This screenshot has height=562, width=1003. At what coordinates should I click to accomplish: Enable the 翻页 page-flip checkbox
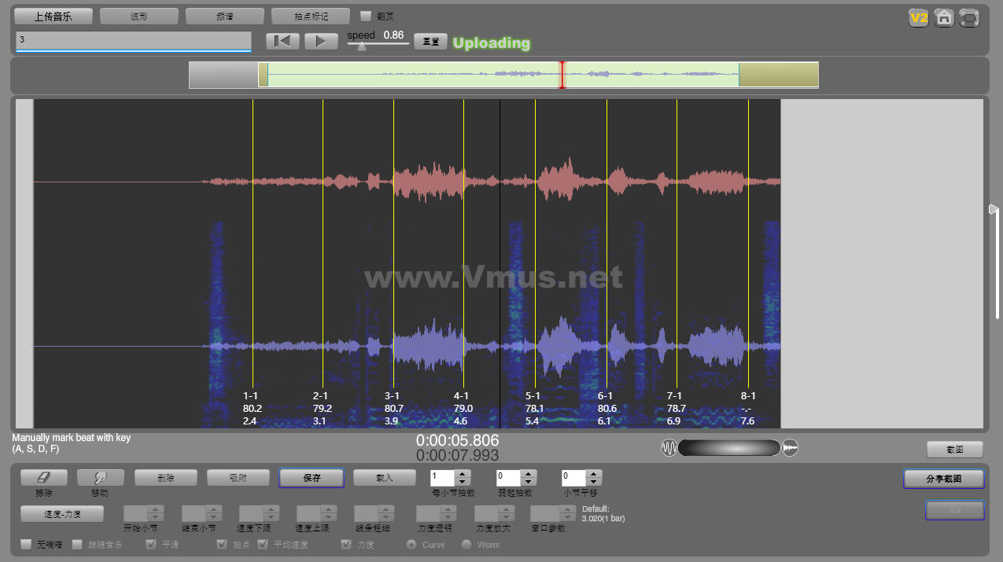pyautogui.click(x=366, y=16)
